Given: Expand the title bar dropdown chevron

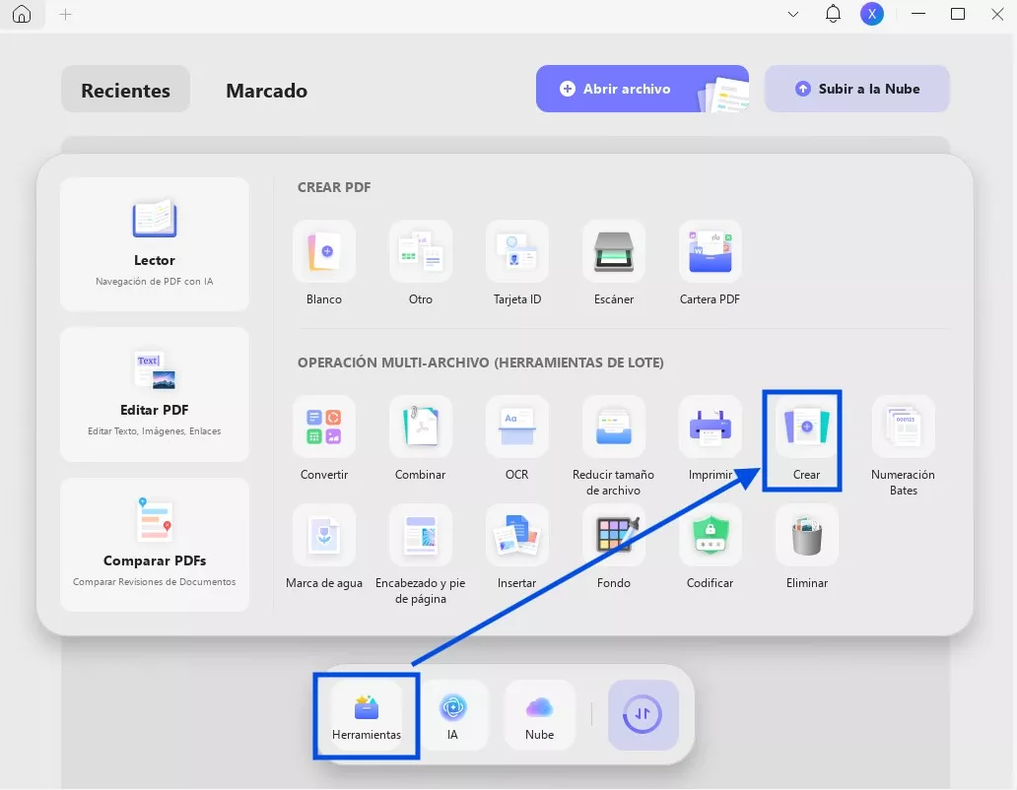Looking at the screenshot, I should pos(792,14).
